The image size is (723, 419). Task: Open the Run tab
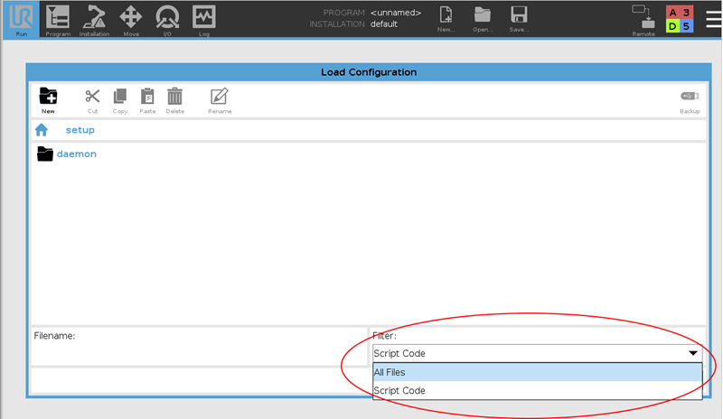pos(22,19)
